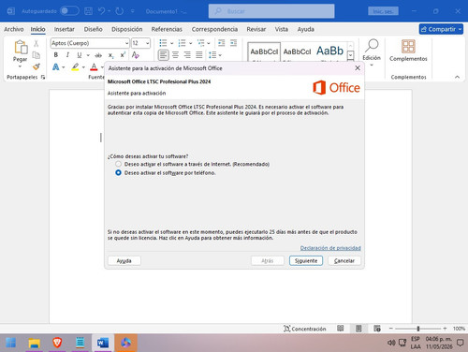
Task: Click the Paste (Pegar) clipboard icon
Action: pyautogui.click(x=21, y=47)
